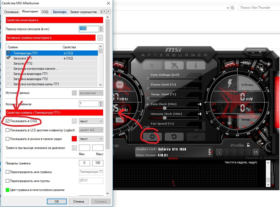Toggle the checkmark for Температура ГП1 graph
This screenshot has height=207, width=280.
click(9, 53)
